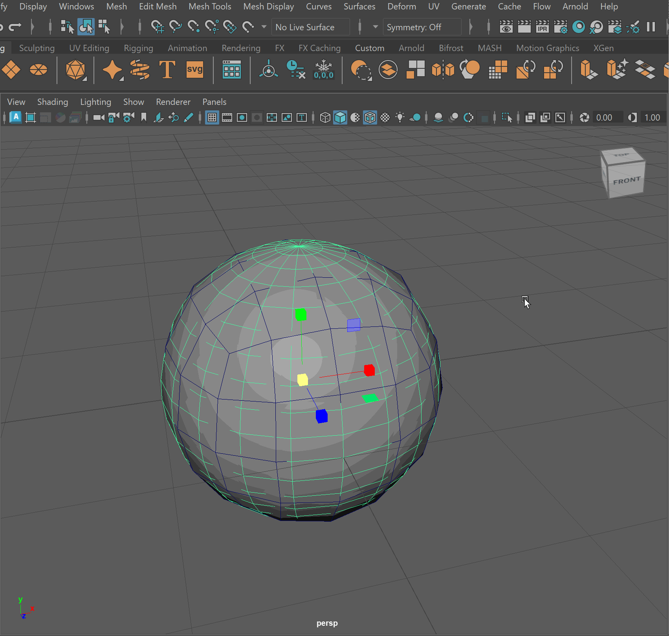Toggle wireframe on shaded display

pyautogui.click(x=370, y=117)
